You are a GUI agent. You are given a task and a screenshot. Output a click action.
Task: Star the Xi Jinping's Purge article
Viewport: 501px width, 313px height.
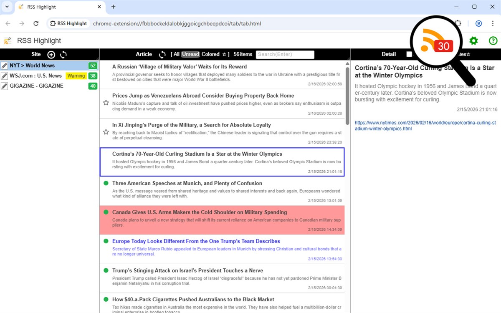tap(106, 132)
